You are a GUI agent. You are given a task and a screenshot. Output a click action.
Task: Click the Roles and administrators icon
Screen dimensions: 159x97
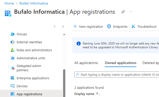point(13,50)
